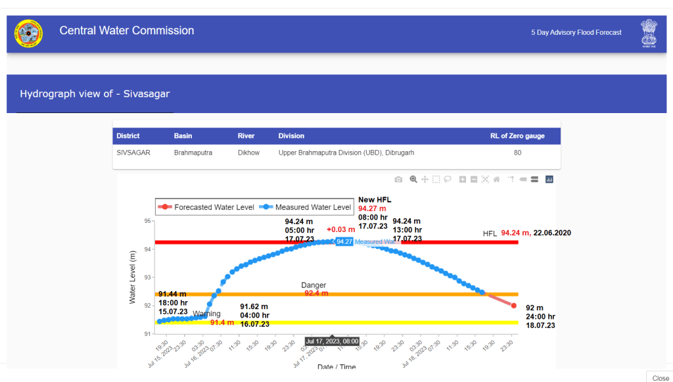Reset axes with the home icon
This screenshot has height=382, width=673.
pyautogui.click(x=497, y=179)
